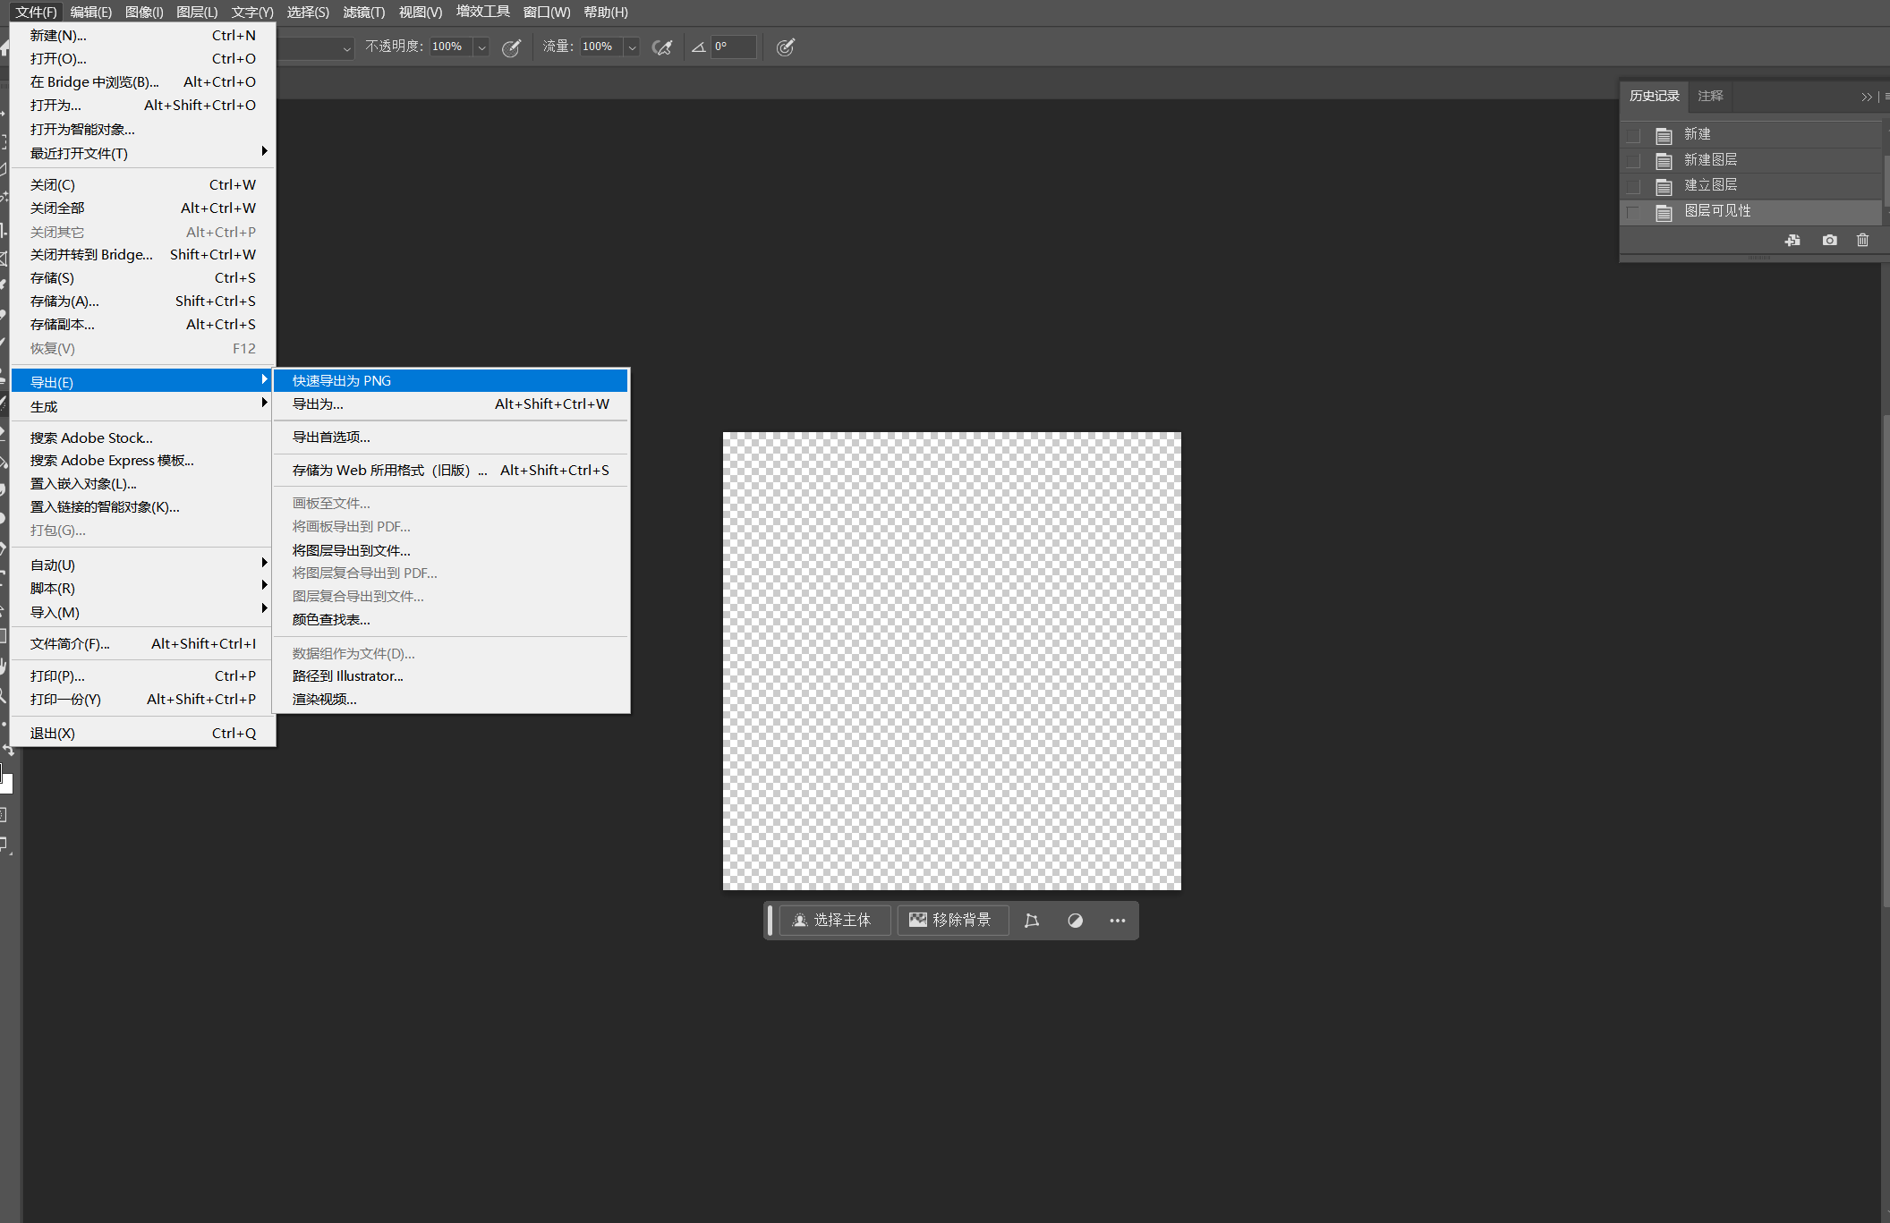Select history state Layer Visibility (图层可见性)
The width and height of the screenshot is (1890, 1223).
point(1750,212)
